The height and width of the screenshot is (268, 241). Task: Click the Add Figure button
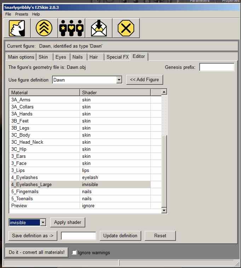click(x=144, y=80)
